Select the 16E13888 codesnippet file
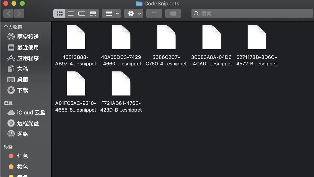Image resolution: width=314 pixels, height=177 pixels. tap(76, 46)
